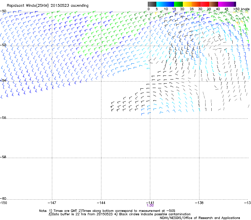Click the green 15-20 knots color segment
Viewport: 251px width, 220px height.
coord(178,4)
